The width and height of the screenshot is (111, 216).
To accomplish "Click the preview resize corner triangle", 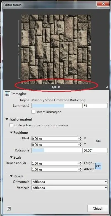I will (x=107, y=87).
